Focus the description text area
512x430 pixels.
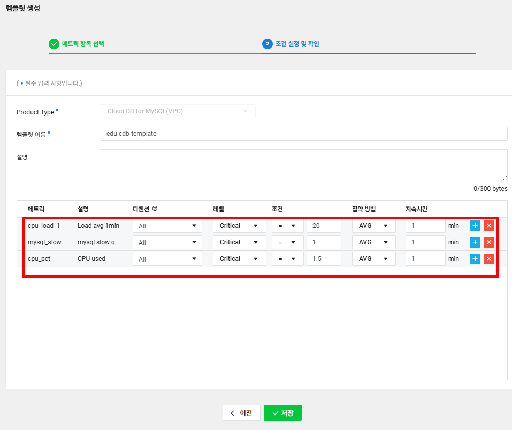point(304,165)
